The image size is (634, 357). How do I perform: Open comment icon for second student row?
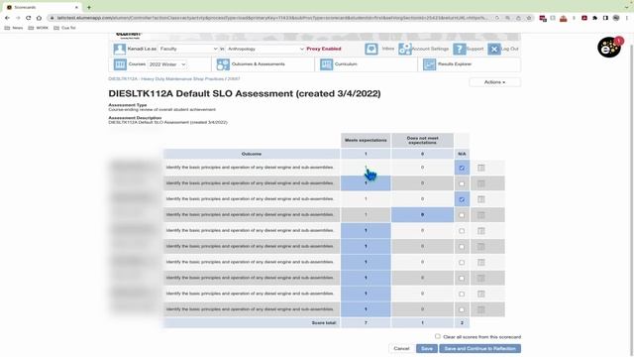(x=480, y=183)
